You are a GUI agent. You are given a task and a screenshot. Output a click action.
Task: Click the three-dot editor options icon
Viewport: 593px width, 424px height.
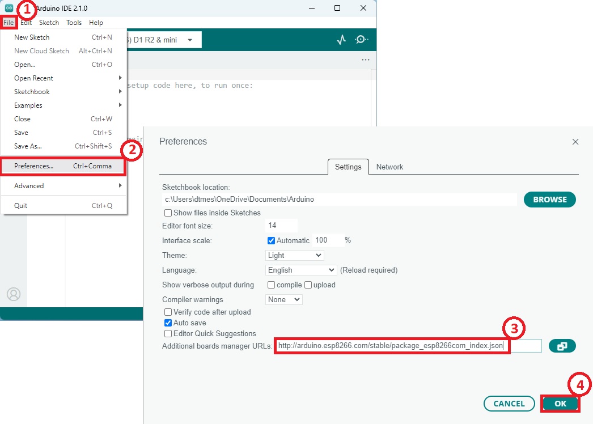366,60
